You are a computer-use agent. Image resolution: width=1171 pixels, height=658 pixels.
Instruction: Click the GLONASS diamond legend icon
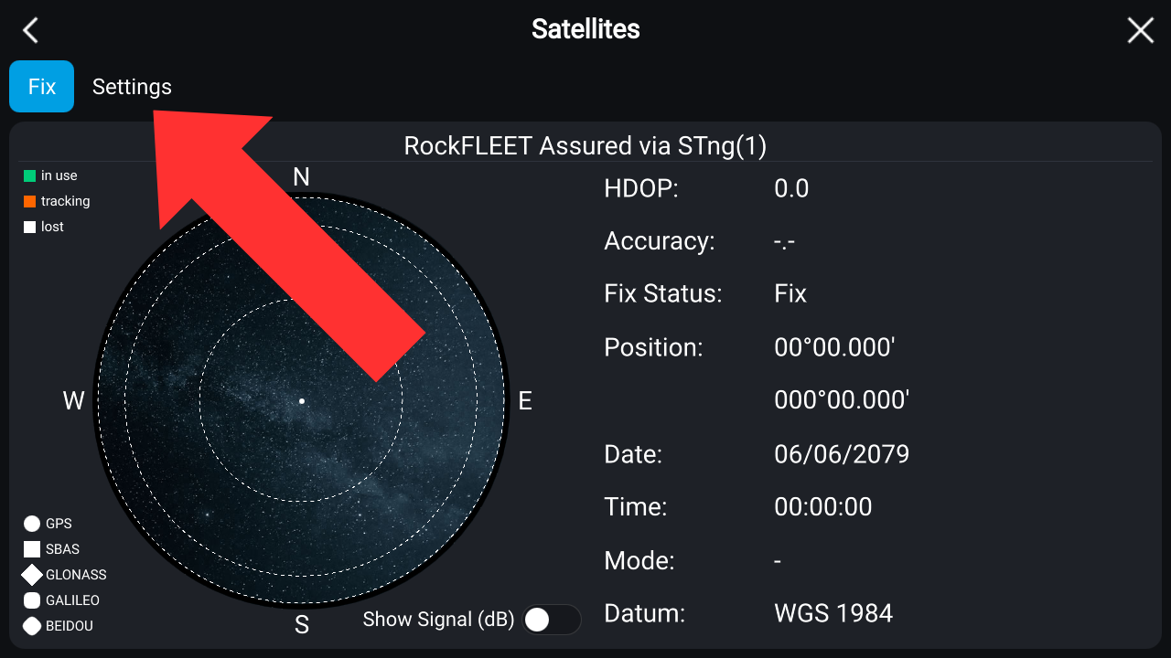pyautogui.click(x=32, y=575)
